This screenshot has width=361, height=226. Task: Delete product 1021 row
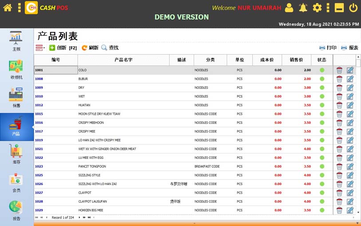point(339,149)
